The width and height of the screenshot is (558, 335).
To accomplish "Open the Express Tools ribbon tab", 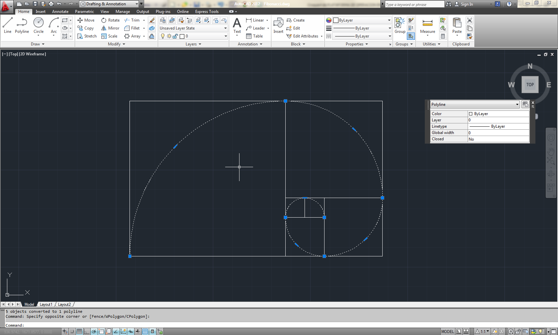I will [207, 12].
